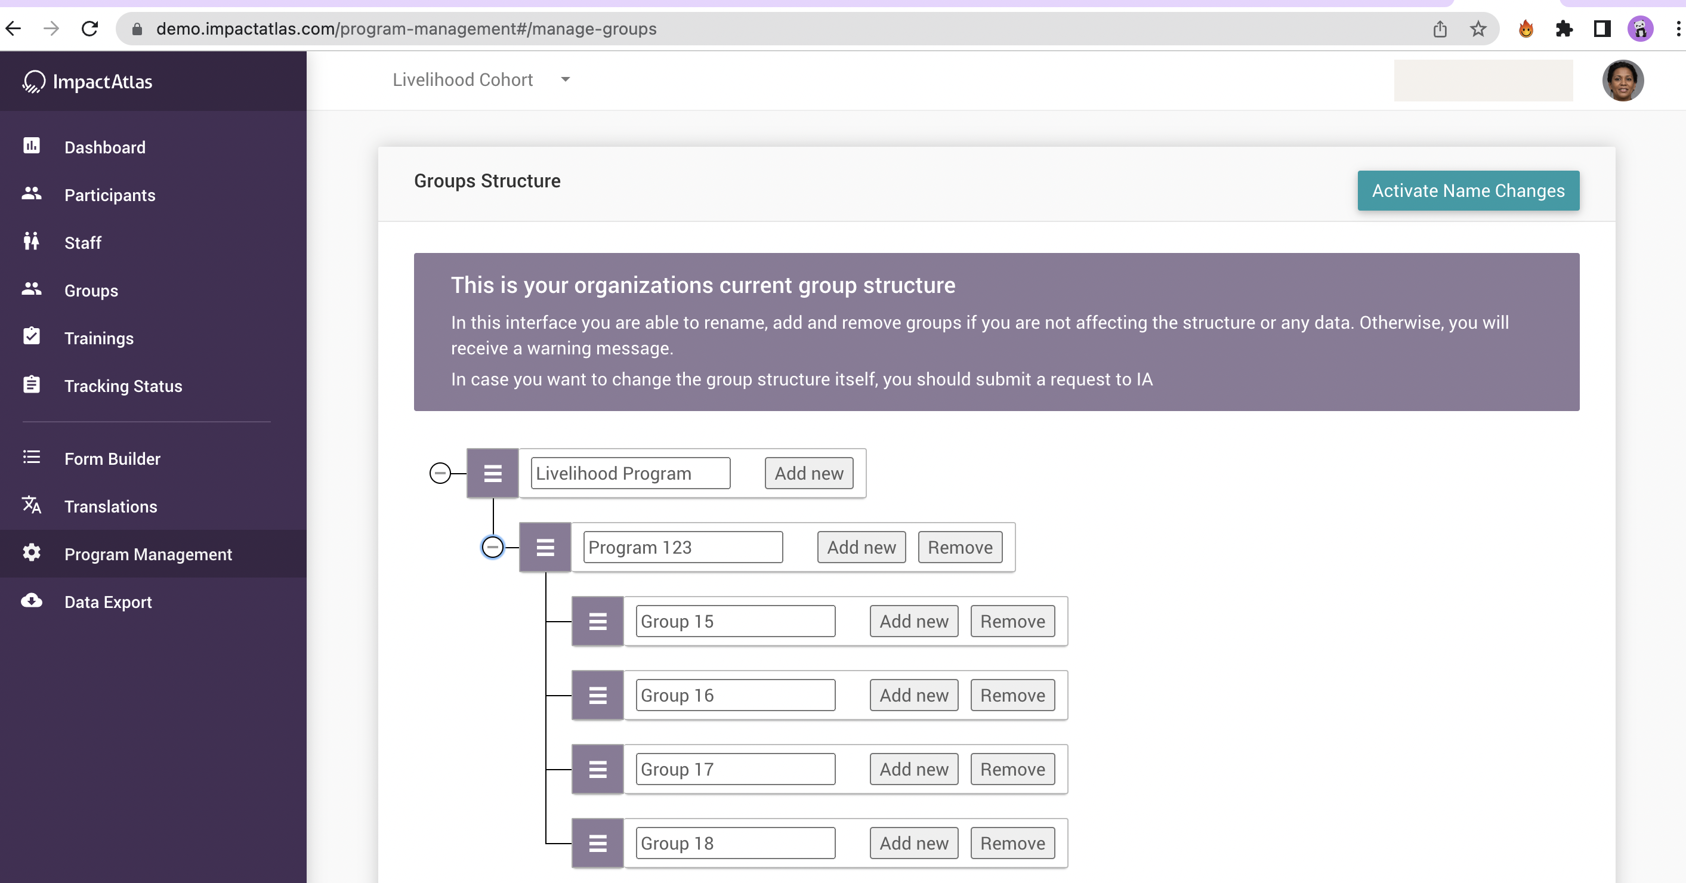Click the browser extensions puzzle icon

pyautogui.click(x=1564, y=29)
